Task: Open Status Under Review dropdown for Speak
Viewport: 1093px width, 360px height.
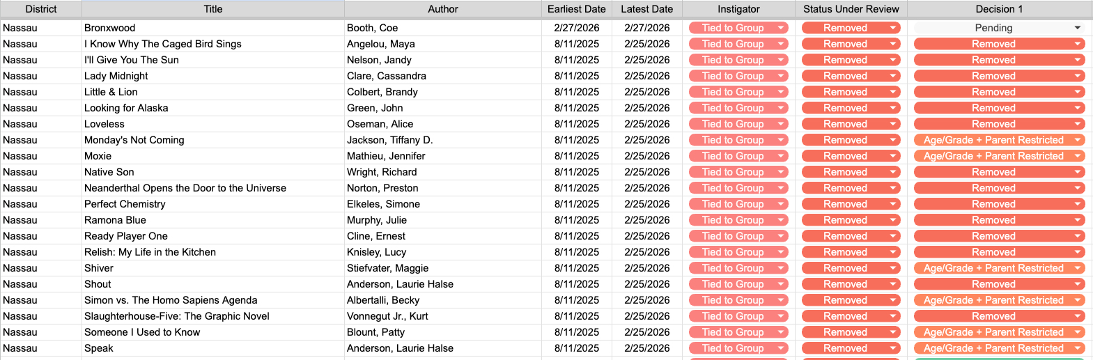Action: point(893,348)
